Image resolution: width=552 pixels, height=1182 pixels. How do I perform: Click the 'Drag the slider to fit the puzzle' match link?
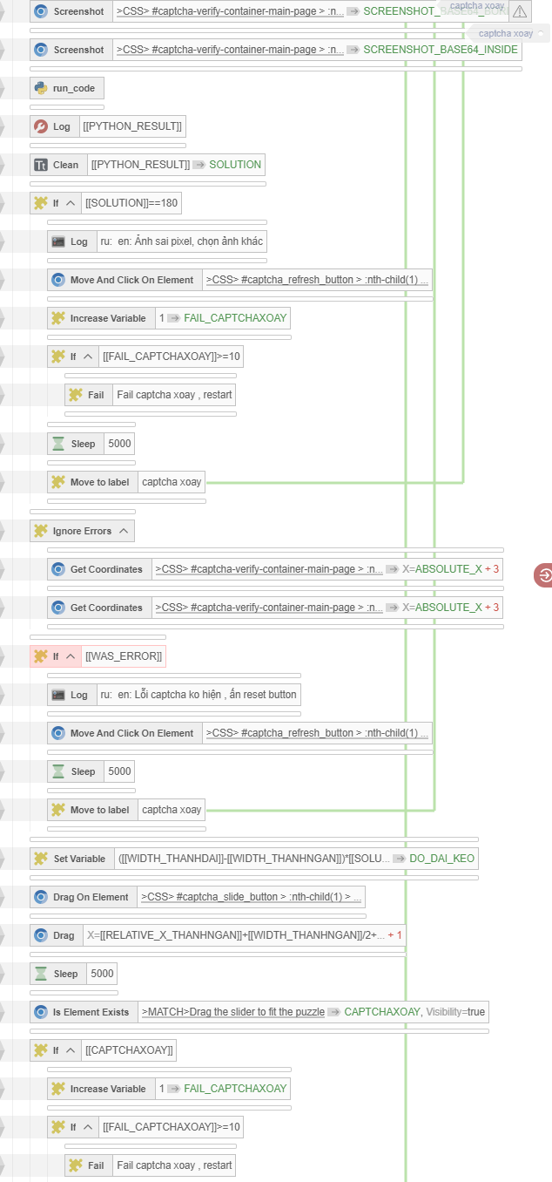[232, 1012]
